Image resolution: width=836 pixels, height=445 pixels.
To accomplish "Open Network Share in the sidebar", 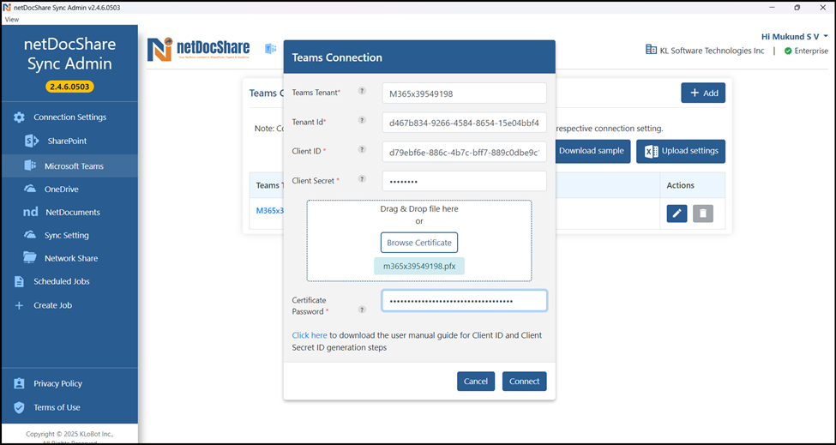I will [x=69, y=258].
